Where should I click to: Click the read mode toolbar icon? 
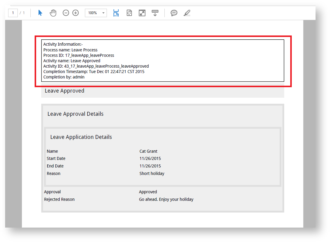point(155,13)
